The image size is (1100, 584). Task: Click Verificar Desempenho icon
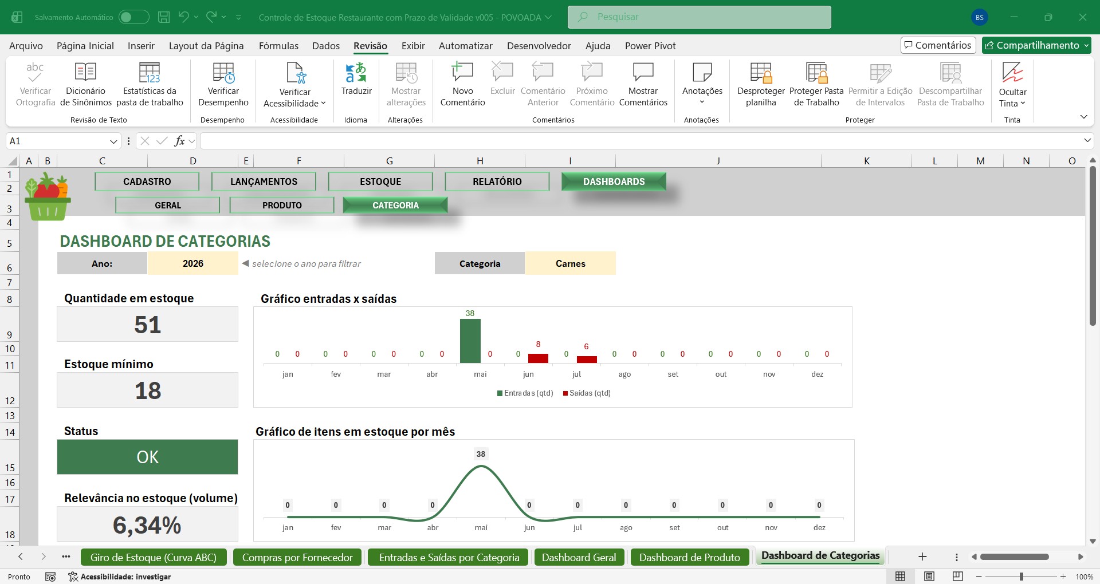coord(223,72)
